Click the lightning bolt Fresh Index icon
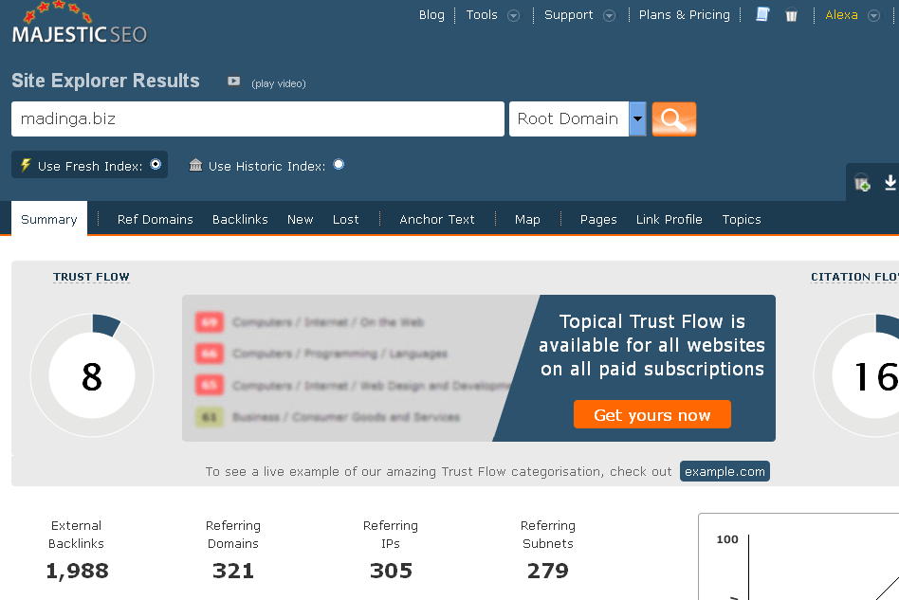Screen dimensions: 899x600 point(26,165)
